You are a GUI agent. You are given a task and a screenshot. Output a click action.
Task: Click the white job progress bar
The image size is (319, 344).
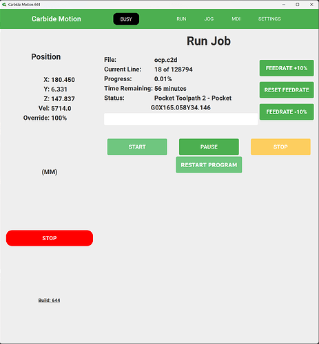point(181,119)
